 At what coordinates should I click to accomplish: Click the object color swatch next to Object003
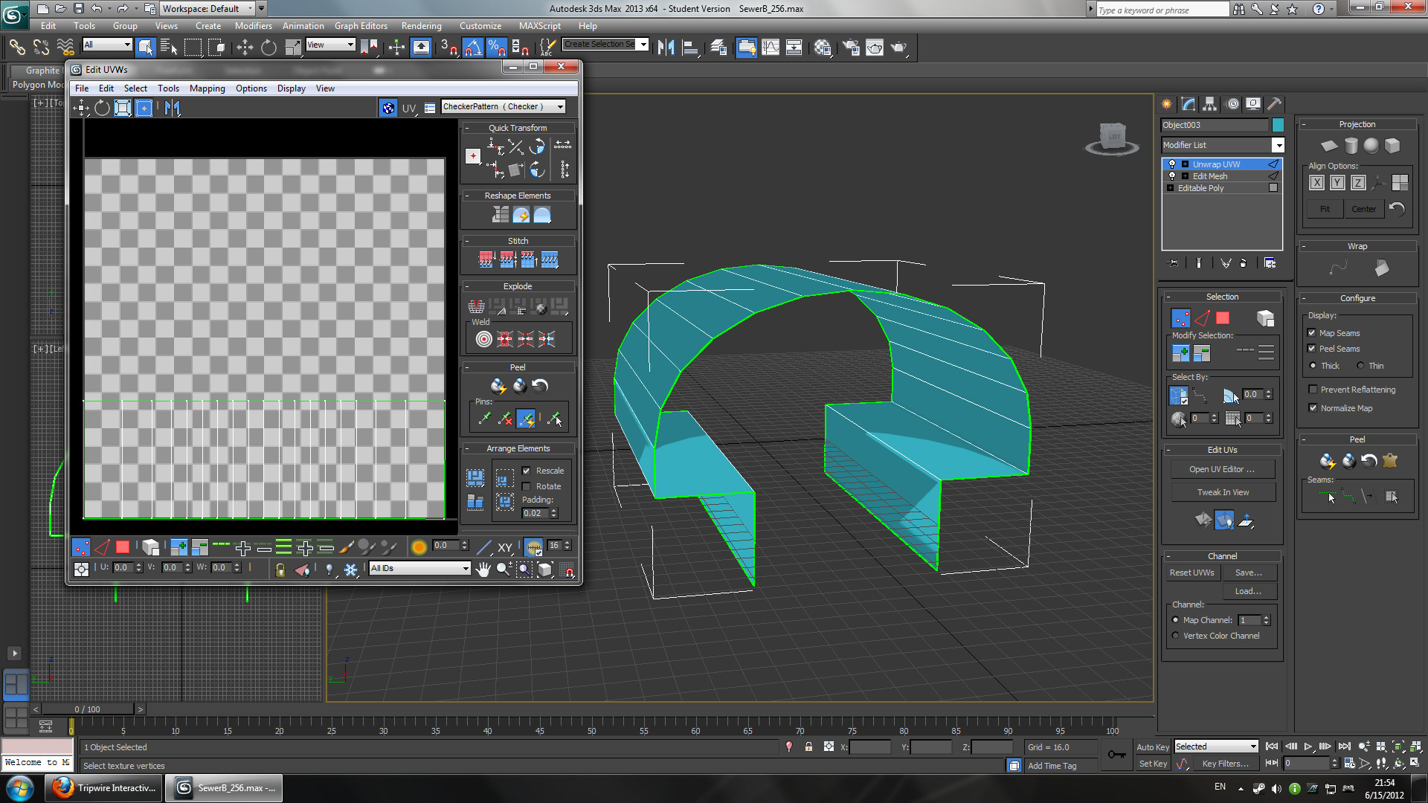click(1278, 125)
